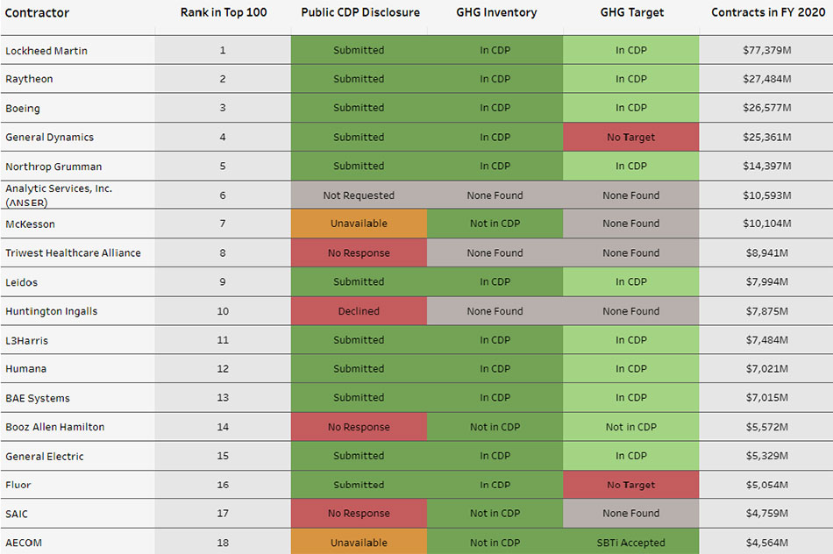Click the red Declined cell for Huntington Ingalls
833x554 pixels.
[359, 311]
